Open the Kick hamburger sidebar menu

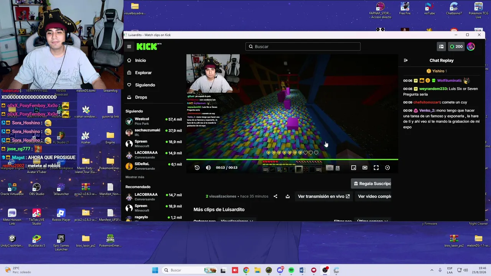129,46
